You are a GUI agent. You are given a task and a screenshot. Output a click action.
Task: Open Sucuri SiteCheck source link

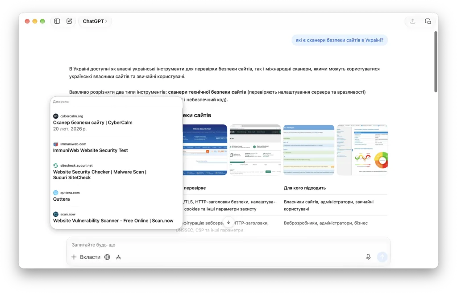100,175
